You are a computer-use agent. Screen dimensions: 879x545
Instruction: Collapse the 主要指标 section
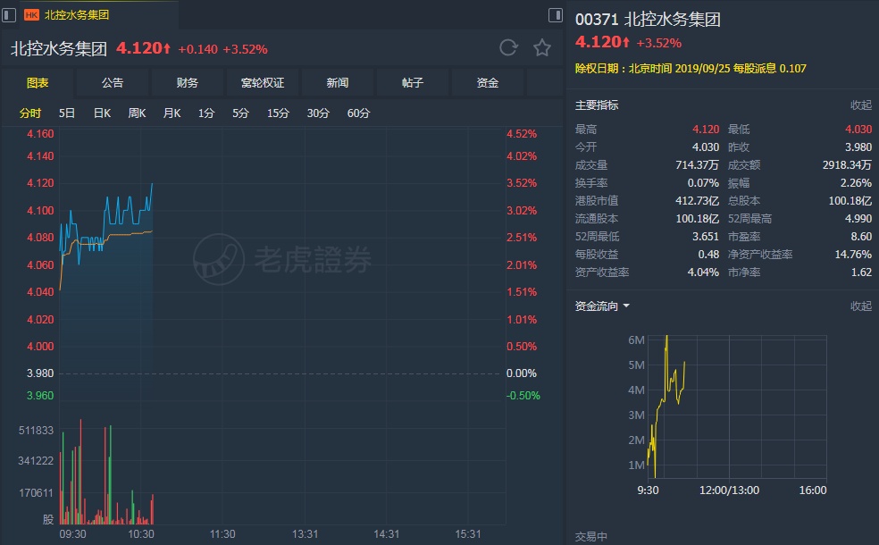tap(860, 105)
